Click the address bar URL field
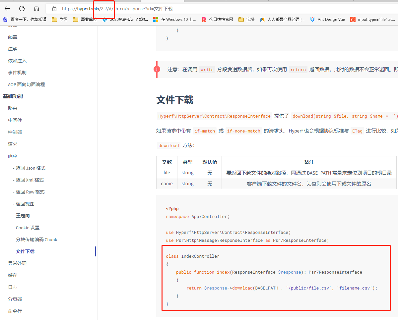This screenshot has height=320, width=398. click(133, 9)
